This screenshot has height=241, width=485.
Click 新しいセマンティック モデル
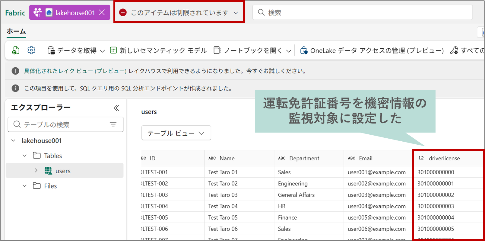(x=158, y=50)
